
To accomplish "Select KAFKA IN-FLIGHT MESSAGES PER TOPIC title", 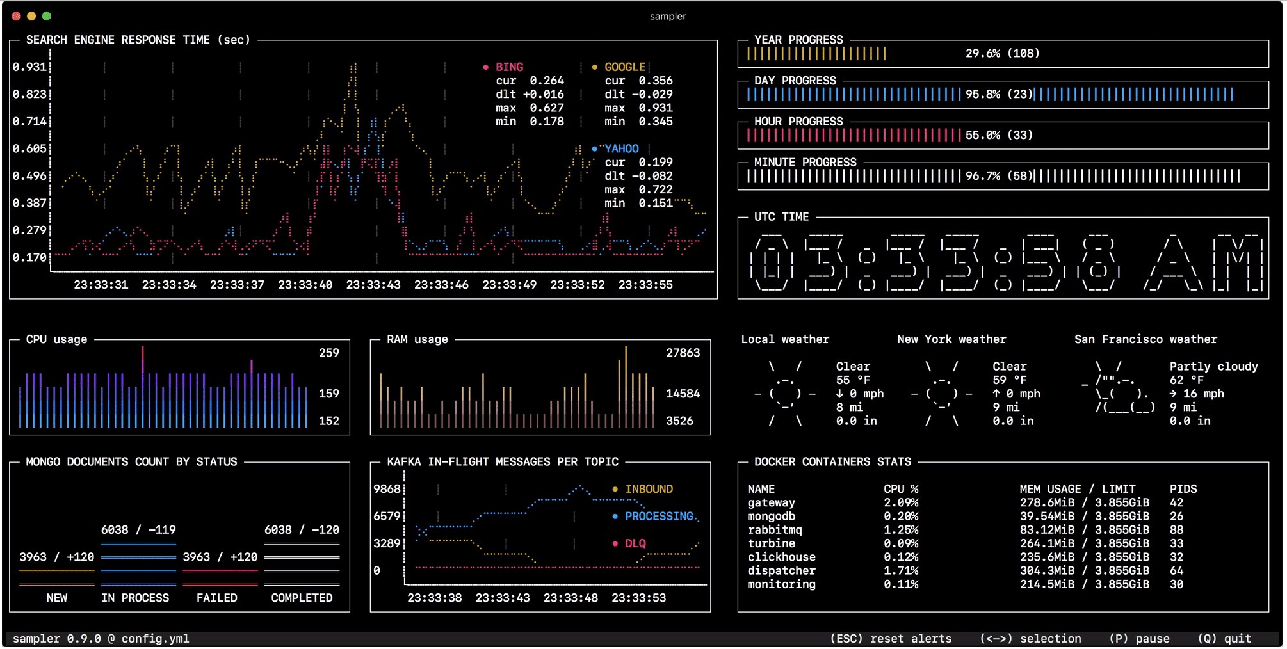I will [503, 462].
